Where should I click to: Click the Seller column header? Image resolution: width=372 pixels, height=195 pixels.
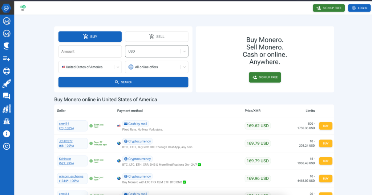pyautogui.click(x=61, y=111)
